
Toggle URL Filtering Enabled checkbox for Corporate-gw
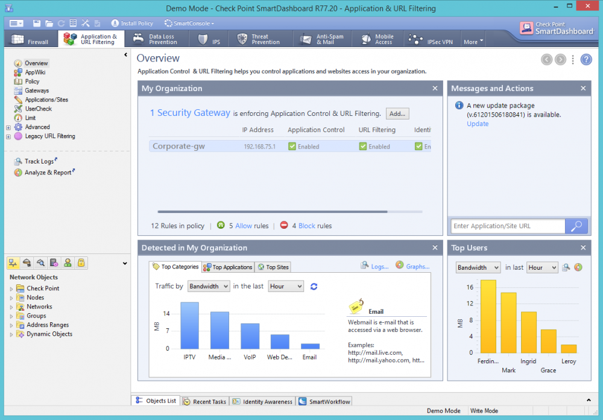pyautogui.click(x=362, y=146)
